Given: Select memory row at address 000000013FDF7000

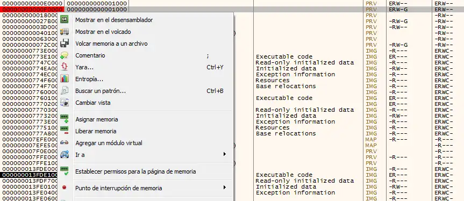Looking at the screenshot, I should 30,181.
